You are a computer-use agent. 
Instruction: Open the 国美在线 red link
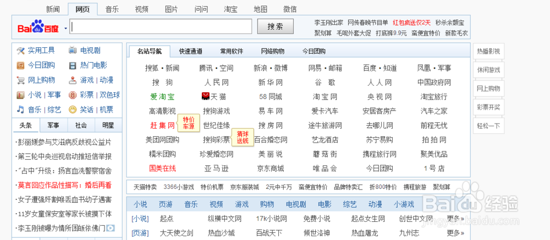coord(162,169)
